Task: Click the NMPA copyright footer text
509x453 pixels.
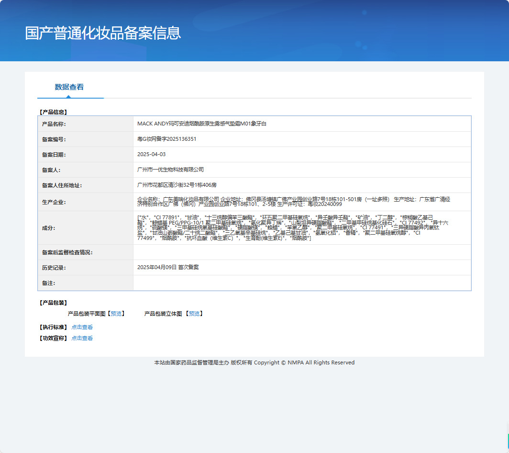Action: click(x=254, y=362)
